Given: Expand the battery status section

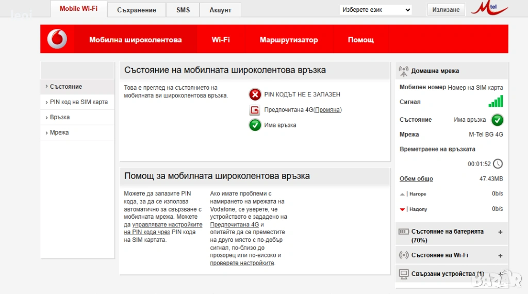Looking at the screenshot, I should [x=500, y=232].
